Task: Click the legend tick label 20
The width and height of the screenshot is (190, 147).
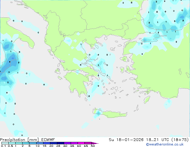Action: (51, 146)
